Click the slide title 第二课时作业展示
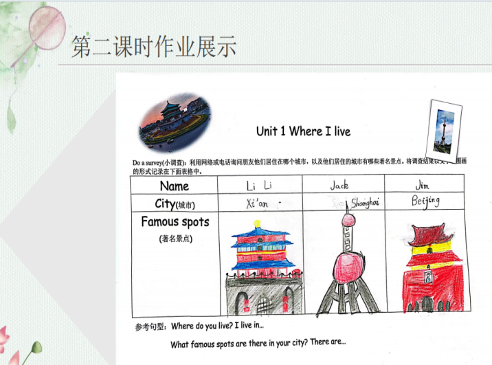 [155, 47]
